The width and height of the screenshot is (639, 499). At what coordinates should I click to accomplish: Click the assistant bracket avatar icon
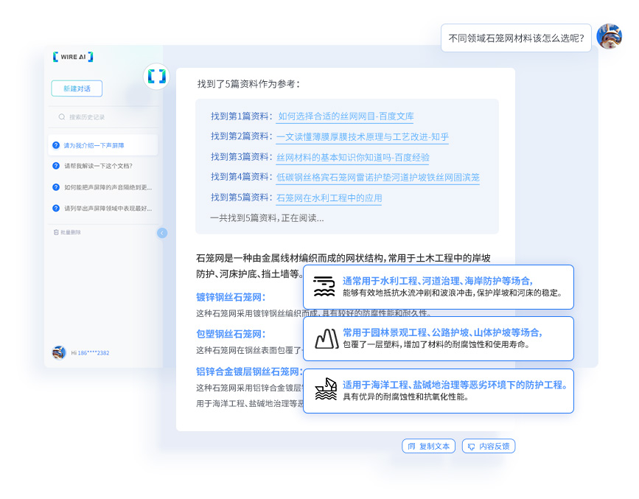pyautogui.click(x=156, y=77)
